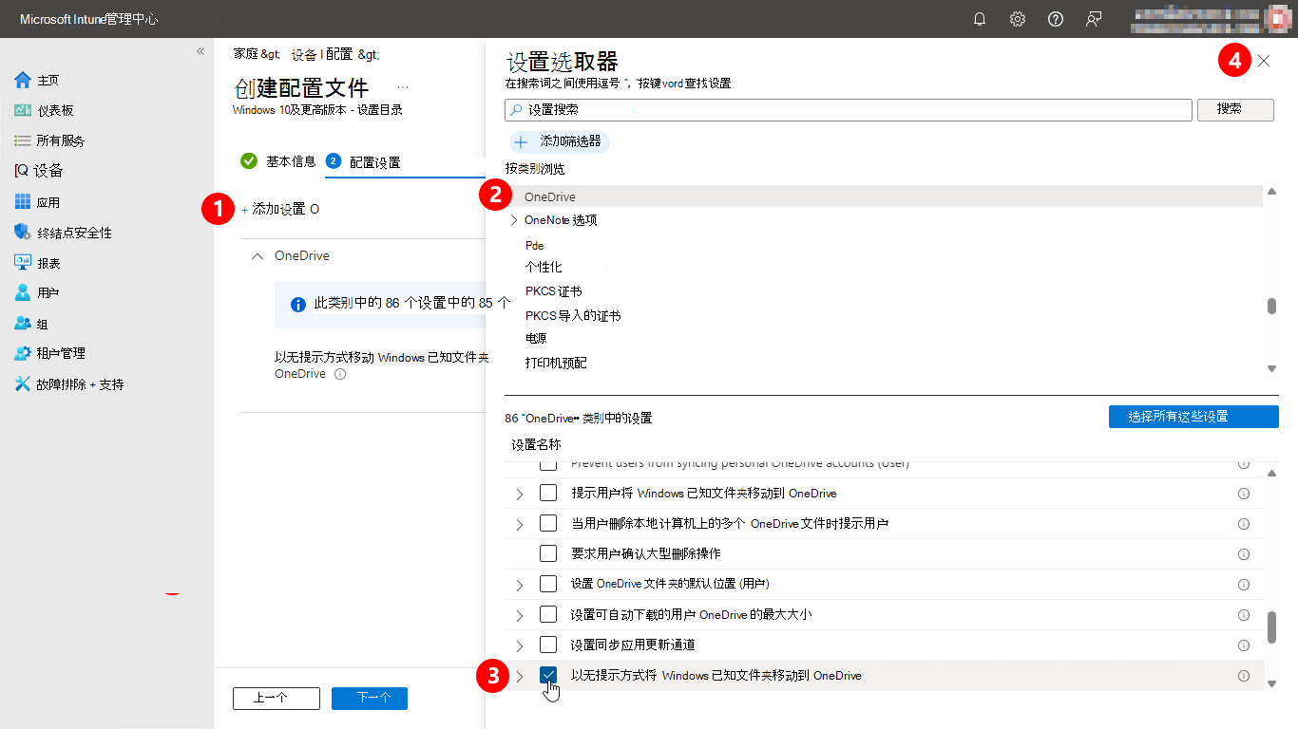
Task: Uncheck 以无提示方式将 Windows 已知文件夹移动到 OneDrive
Action: pyautogui.click(x=548, y=675)
